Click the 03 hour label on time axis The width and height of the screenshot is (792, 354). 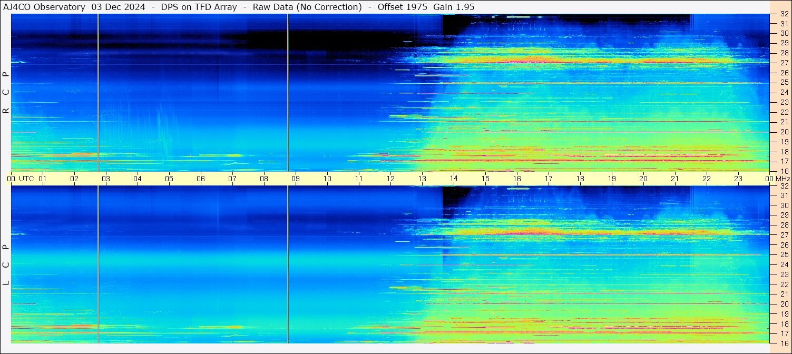pos(106,179)
